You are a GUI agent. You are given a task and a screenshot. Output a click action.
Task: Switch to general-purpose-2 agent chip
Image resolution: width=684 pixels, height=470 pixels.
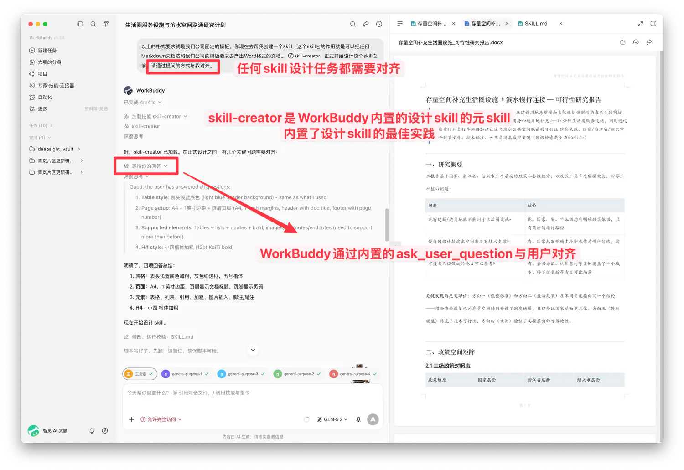297,374
